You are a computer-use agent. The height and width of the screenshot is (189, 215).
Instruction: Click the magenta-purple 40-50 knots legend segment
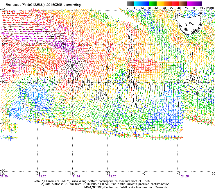tap(194, 3)
